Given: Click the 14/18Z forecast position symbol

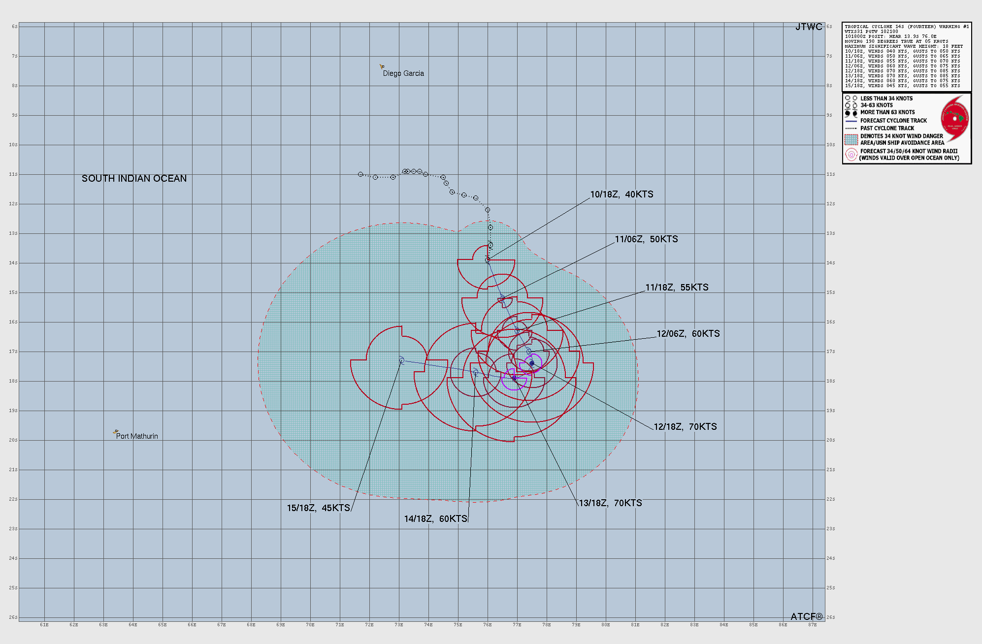Looking at the screenshot, I should (x=475, y=372).
